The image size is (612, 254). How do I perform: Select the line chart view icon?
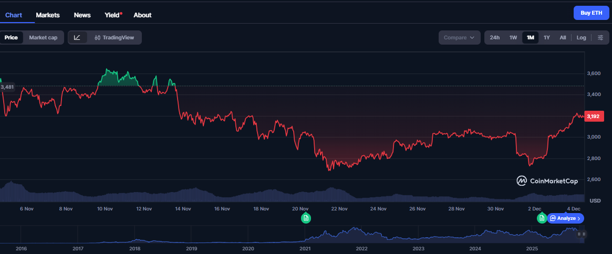coord(77,37)
